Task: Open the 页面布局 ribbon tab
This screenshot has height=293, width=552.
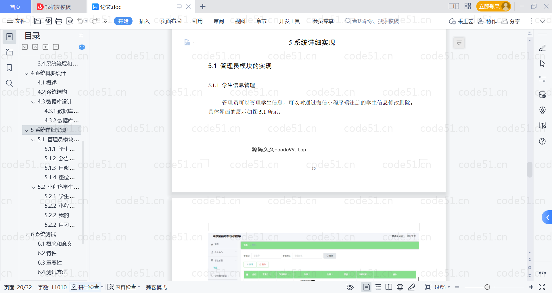Action: point(171,21)
